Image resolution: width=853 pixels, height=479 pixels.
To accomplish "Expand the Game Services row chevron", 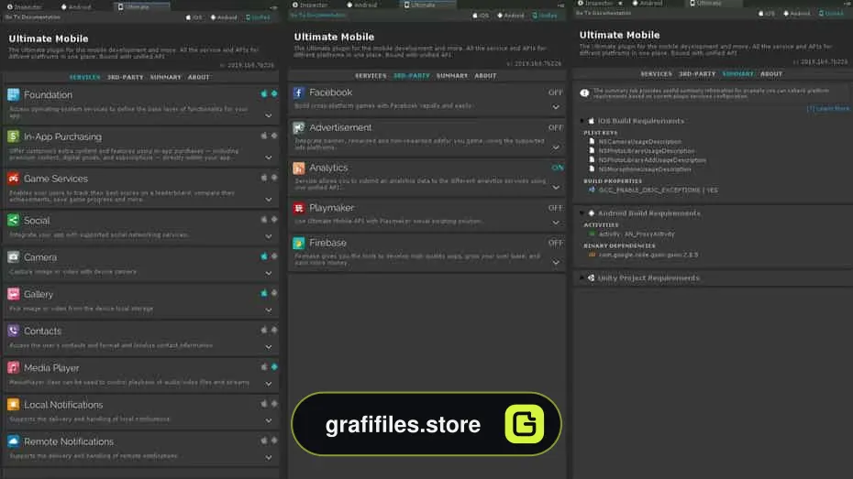I will click(x=269, y=200).
